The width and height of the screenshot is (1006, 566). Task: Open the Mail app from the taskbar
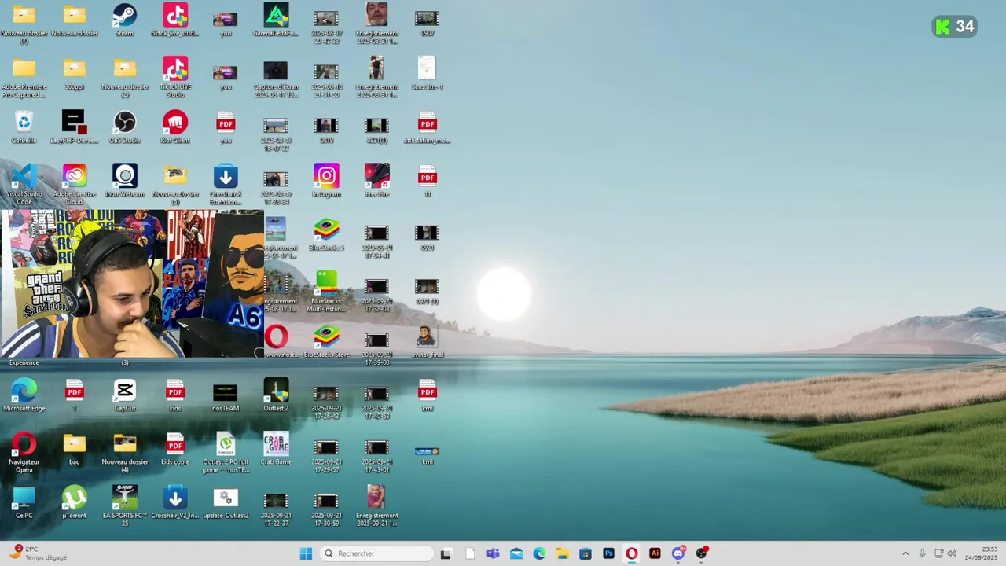point(516,553)
